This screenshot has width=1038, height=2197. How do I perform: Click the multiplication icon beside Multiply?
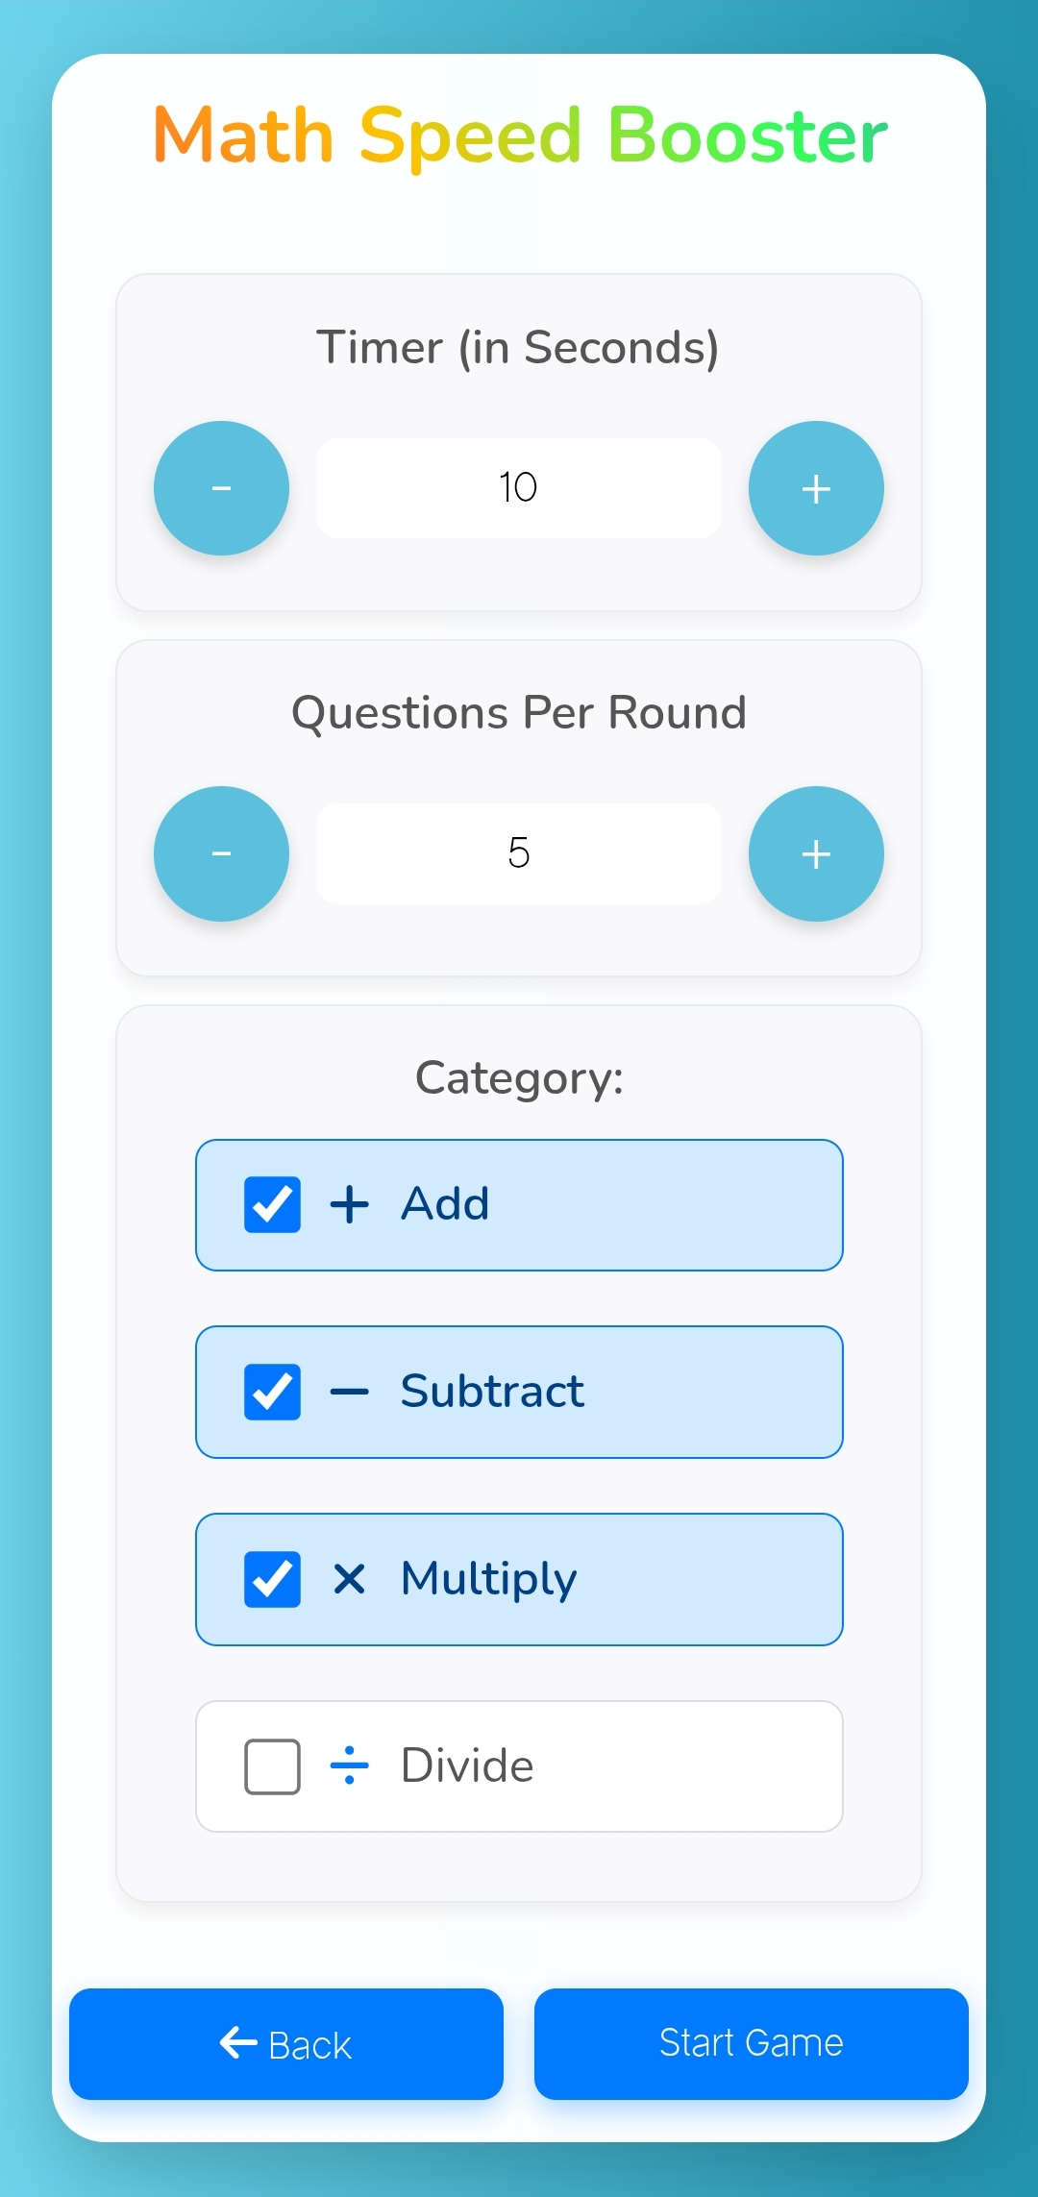[x=349, y=1579]
